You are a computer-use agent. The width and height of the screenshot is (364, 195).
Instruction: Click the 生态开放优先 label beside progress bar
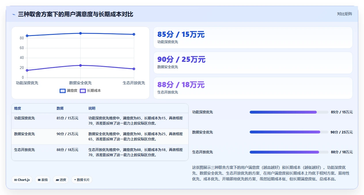pyautogui.click(x=202, y=152)
